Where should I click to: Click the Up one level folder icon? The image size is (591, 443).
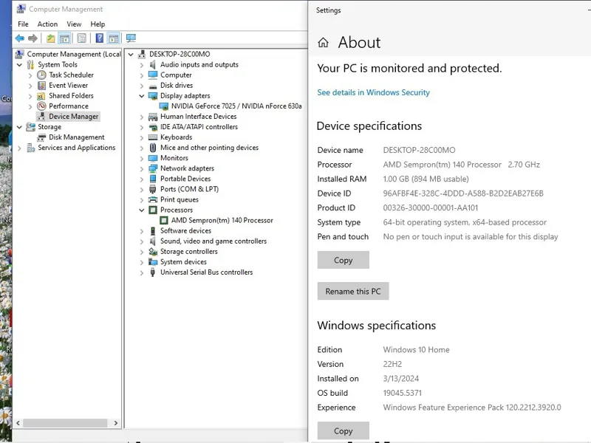(x=50, y=38)
